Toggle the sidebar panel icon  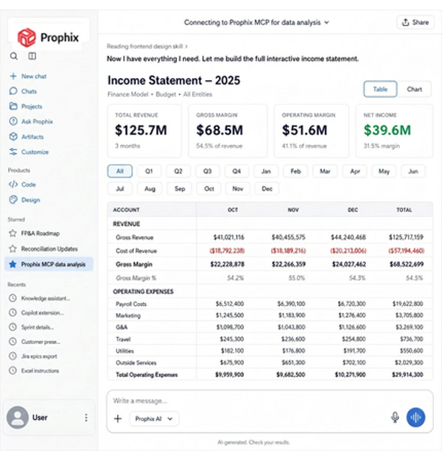(x=32, y=56)
